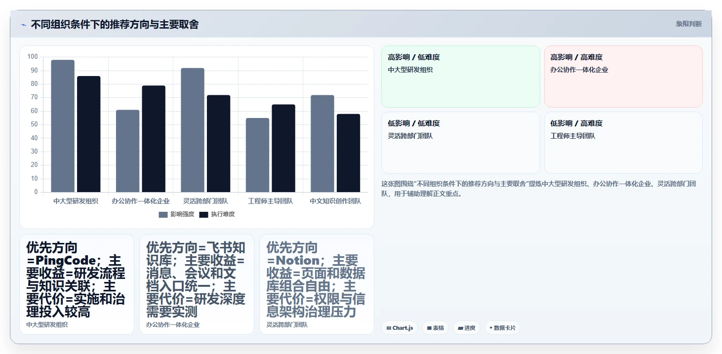This screenshot has width=722, height=354.
Task: Select the 影响强度 bar for 中文知识创作团队
Action: tap(322, 144)
